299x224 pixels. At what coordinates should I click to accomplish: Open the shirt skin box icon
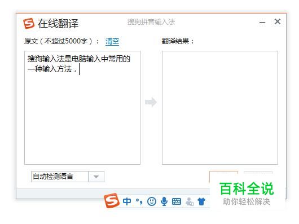pos(201,201)
